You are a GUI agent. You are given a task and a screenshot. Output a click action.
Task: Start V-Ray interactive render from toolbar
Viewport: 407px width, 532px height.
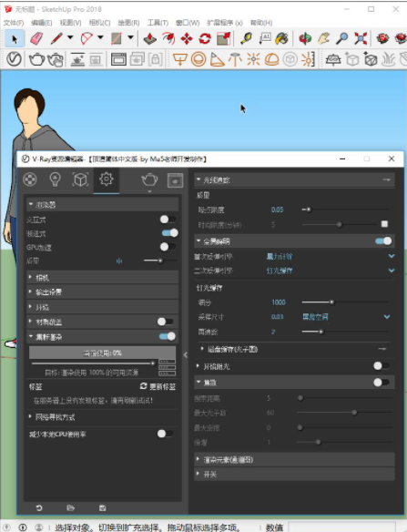(56, 60)
